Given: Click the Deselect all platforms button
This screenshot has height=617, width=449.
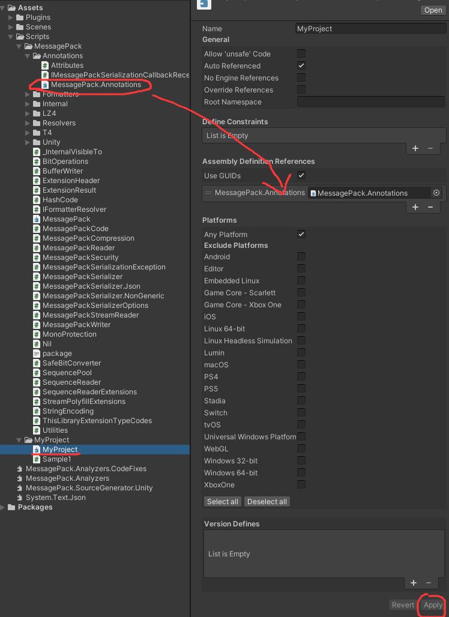Looking at the screenshot, I should (267, 501).
